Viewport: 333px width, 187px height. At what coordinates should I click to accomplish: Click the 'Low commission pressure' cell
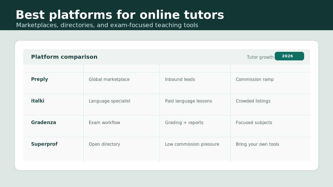pyautogui.click(x=192, y=144)
